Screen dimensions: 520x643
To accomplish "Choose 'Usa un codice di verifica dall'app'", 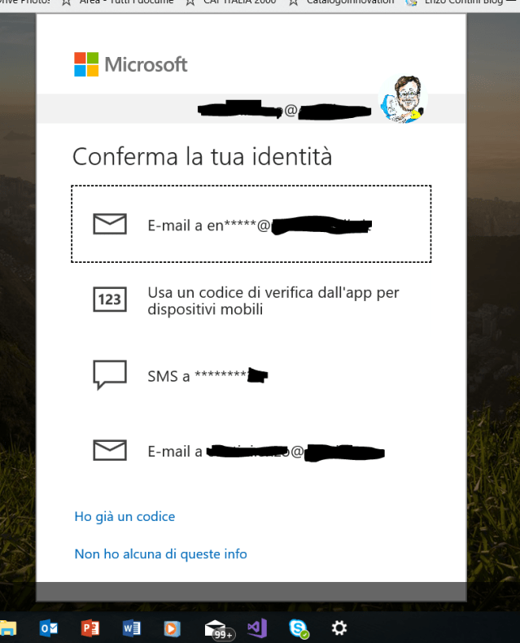I will [251, 300].
